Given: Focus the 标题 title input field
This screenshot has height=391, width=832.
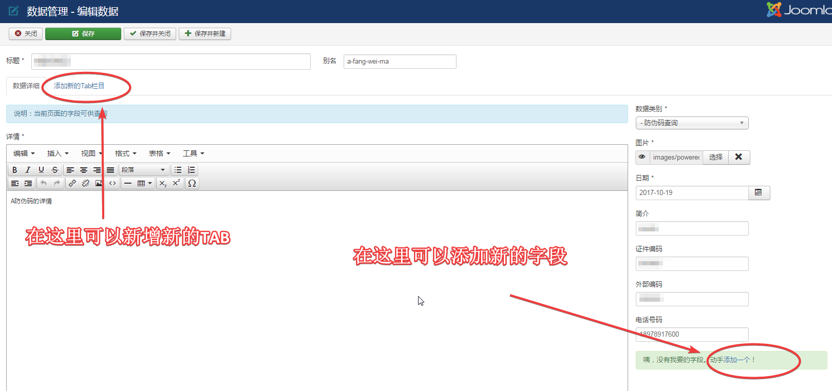Looking at the screenshot, I should coord(171,62).
